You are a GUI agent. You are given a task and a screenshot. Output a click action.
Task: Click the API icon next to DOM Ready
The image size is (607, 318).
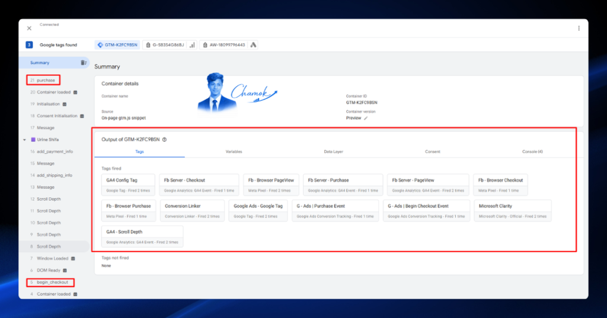(65, 271)
